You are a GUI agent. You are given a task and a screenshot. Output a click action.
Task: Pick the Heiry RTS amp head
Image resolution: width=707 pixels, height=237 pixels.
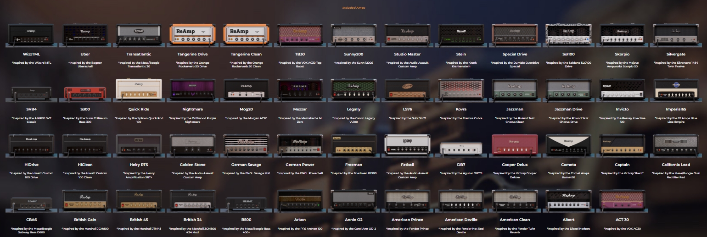(x=139, y=145)
